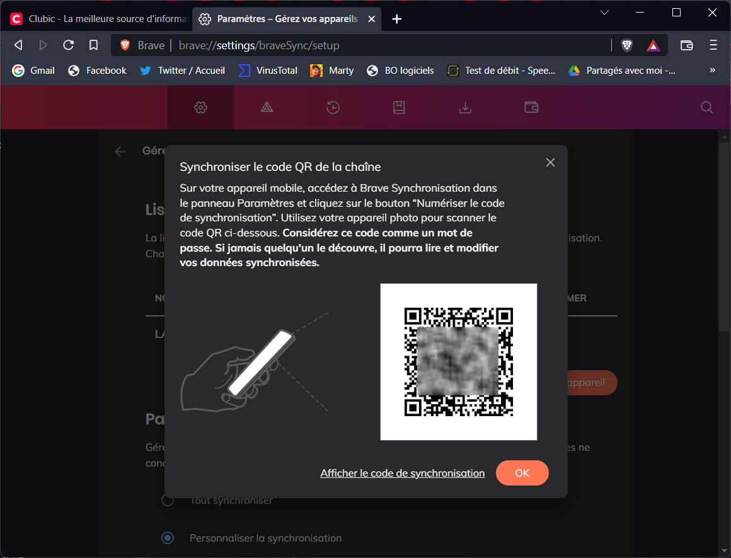This screenshot has height=558, width=731.
Task: Click the dialog title Synchroniser le code QR
Action: [280, 166]
